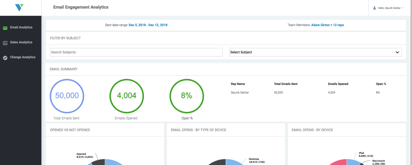Click the Total Emails Sent column header
This screenshot has width=412, height=165.
(286, 84)
